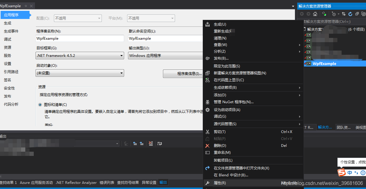
Task: Choose 清理(N) from the context menu
Action: click(x=254, y=38)
